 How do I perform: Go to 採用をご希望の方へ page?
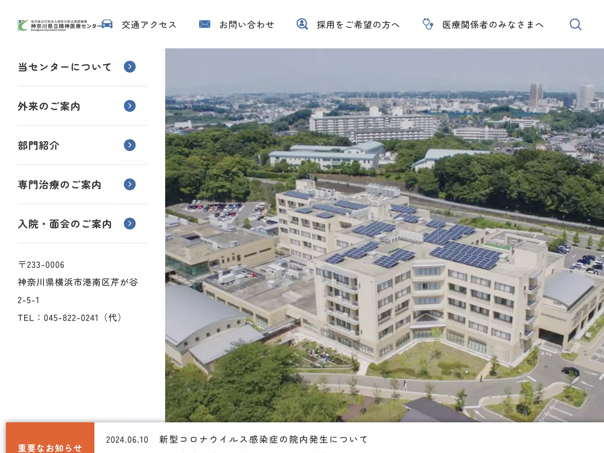pos(358,25)
